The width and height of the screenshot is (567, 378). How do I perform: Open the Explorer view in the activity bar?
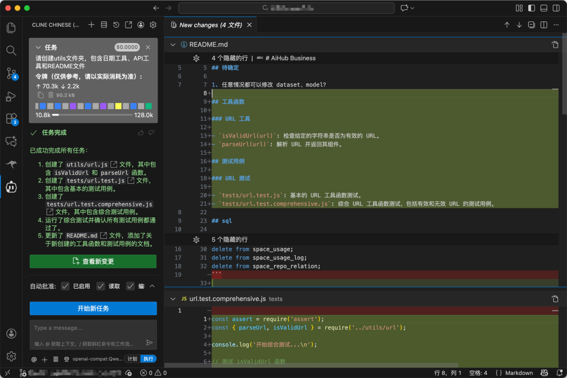(x=11, y=28)
